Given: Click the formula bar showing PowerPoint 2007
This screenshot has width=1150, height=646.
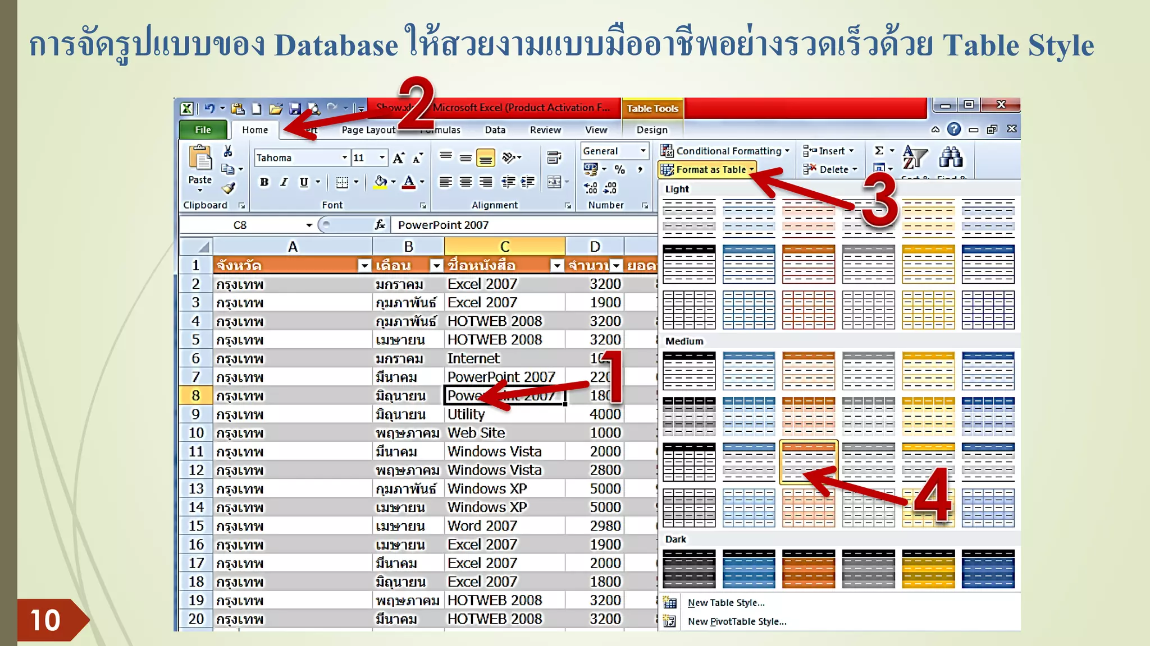Looking at the screenshot, I should pos(524,225).
